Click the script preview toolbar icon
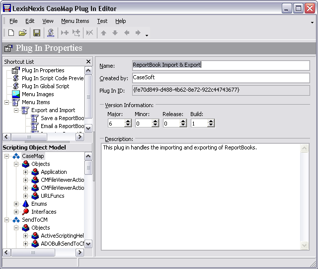Image resolution: width=318 pixels, height=269 pixels. click(50, 33)
